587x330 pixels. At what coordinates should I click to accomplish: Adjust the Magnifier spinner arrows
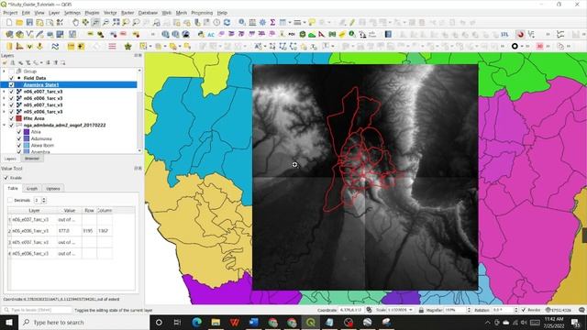[469, 310]
